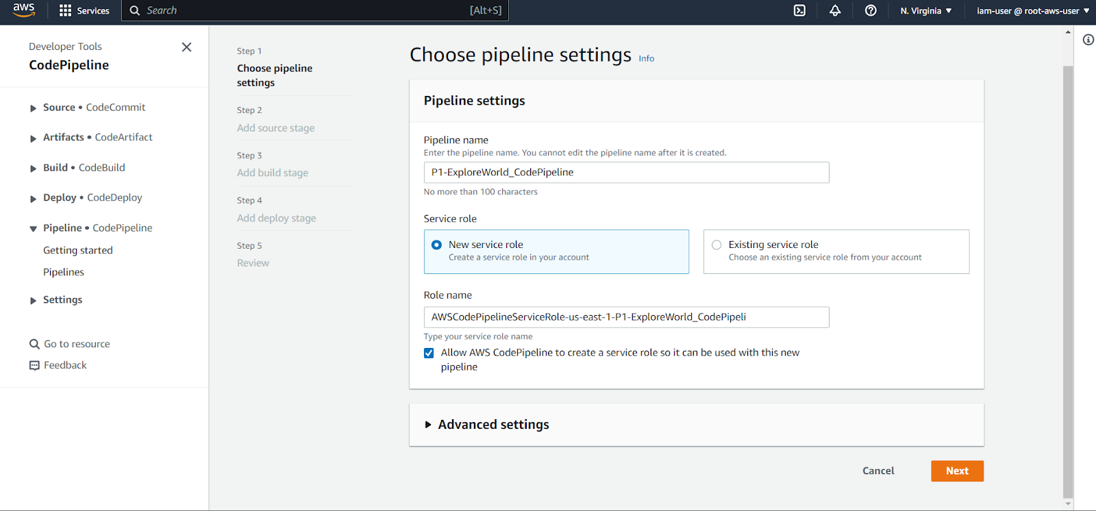Click the Go to resource search icon
Viewport: 1096px width, 511px height.
pyautogui.click(x=34, y=344)
